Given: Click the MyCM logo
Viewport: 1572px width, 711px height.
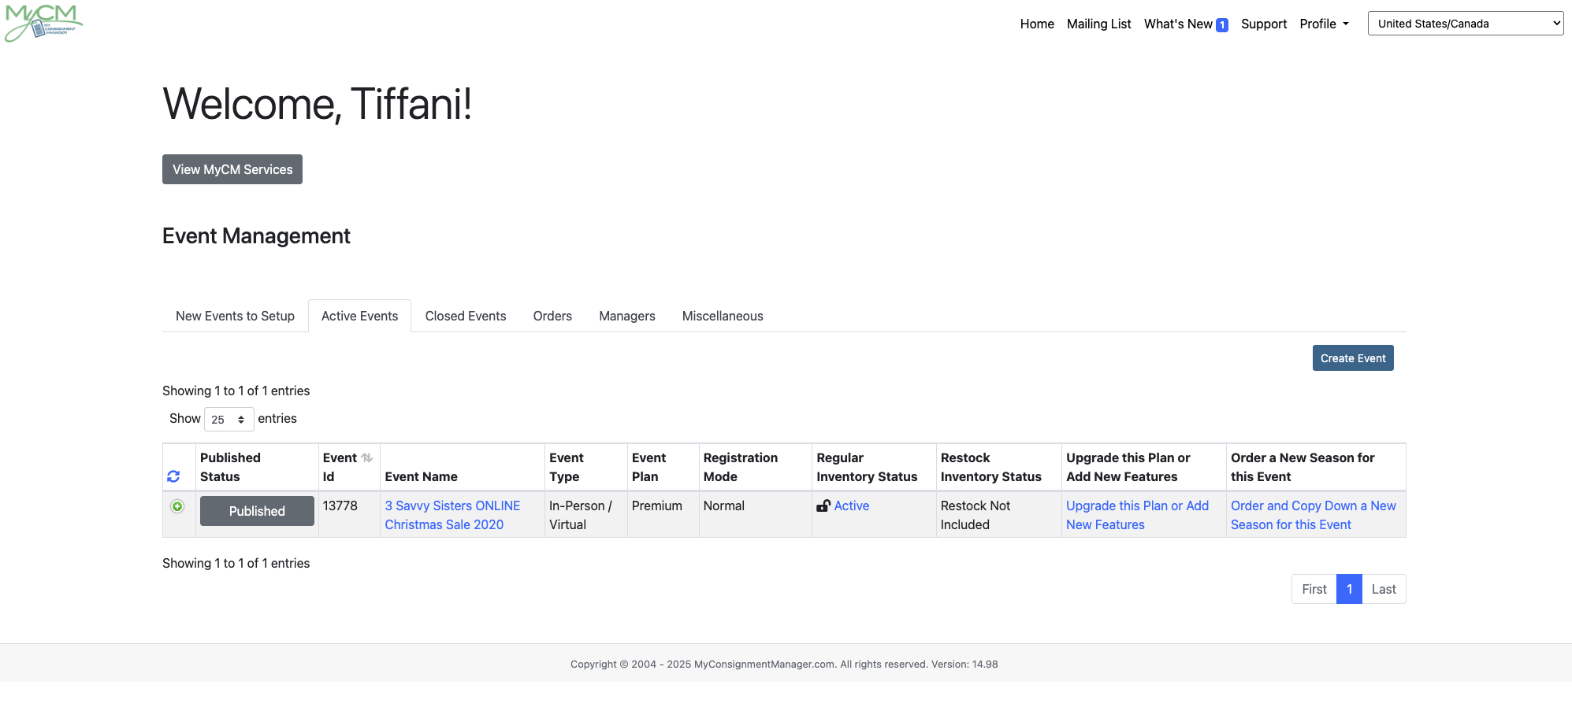Looking at the screenshot, I should (x=44, y=23).
